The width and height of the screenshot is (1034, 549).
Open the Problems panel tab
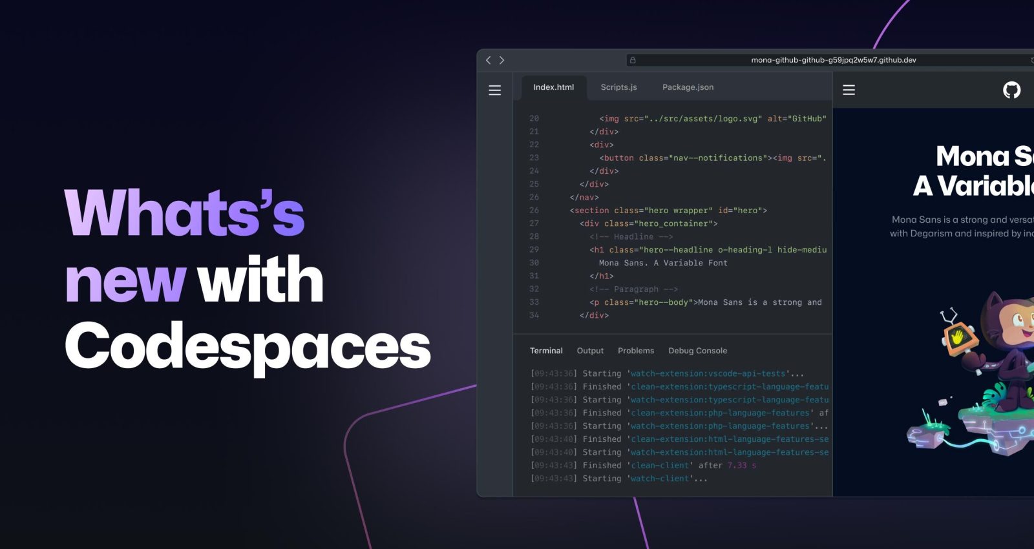pyautogui.click(x=636, y=351)
